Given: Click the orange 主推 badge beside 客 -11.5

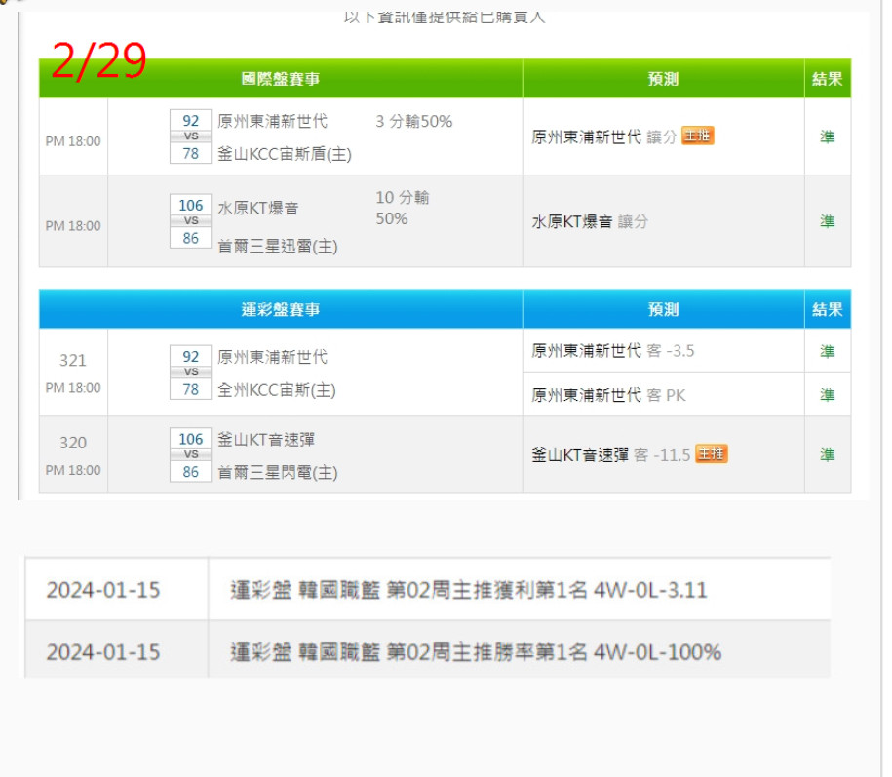Looking at the screenshot, I should [x=711, y=454].
